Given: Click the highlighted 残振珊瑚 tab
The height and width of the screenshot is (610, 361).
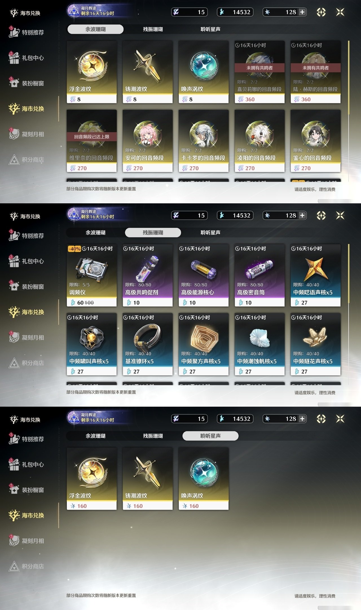Looking at the screenshot, I should [x=153, y=232].
